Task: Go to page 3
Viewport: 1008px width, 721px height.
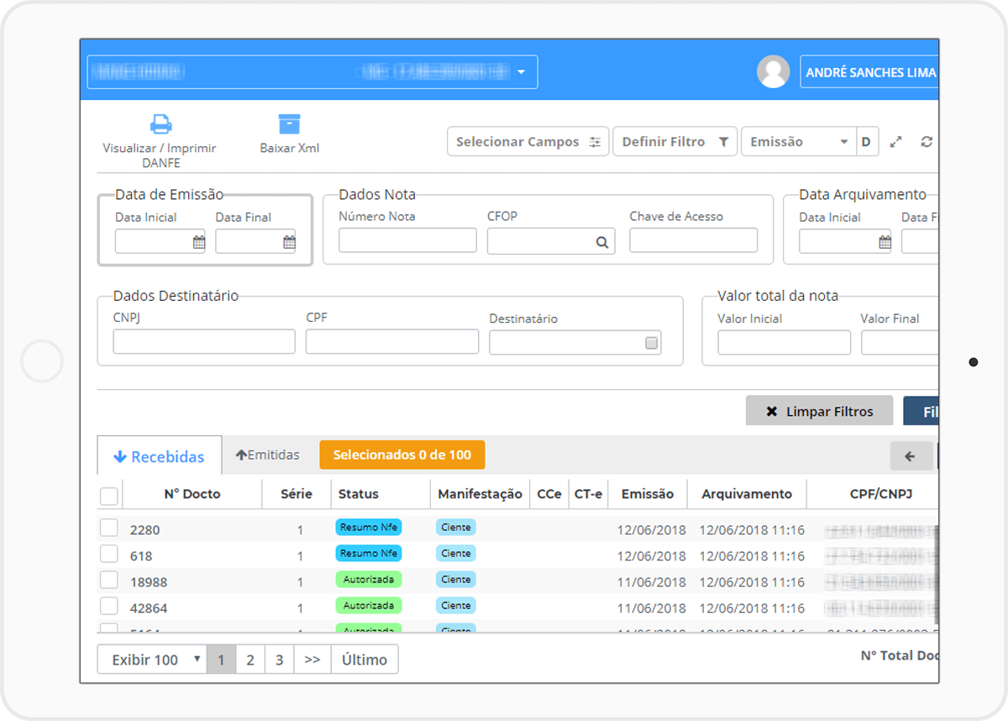Action: click(x=279, y=660)
